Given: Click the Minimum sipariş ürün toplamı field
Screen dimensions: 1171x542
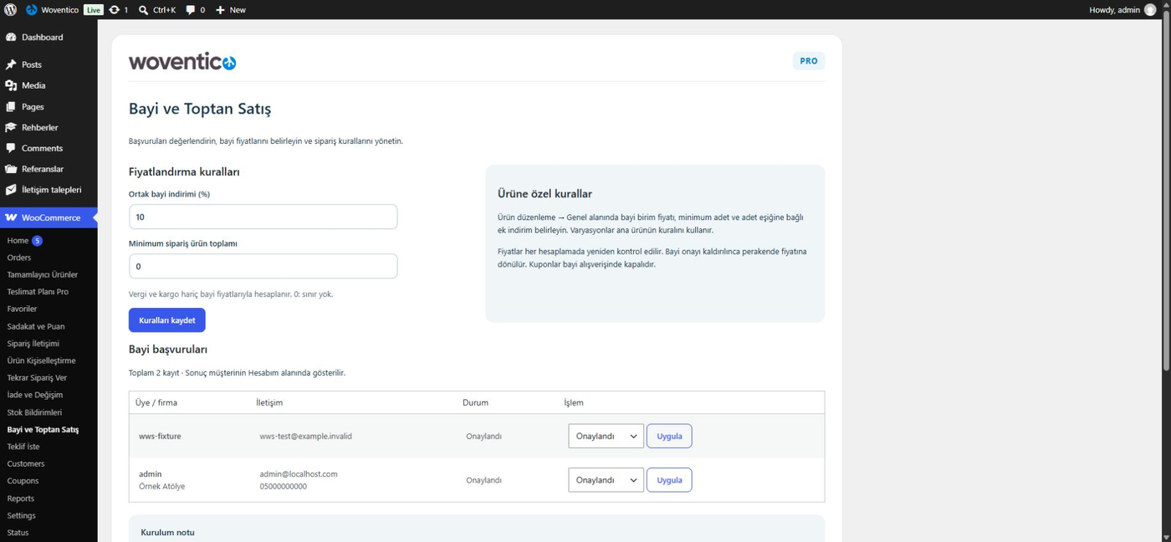Looking at the screenshot, I should 263,266.
